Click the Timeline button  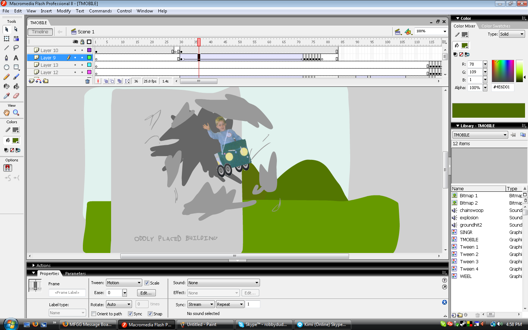tap(40, 32)
